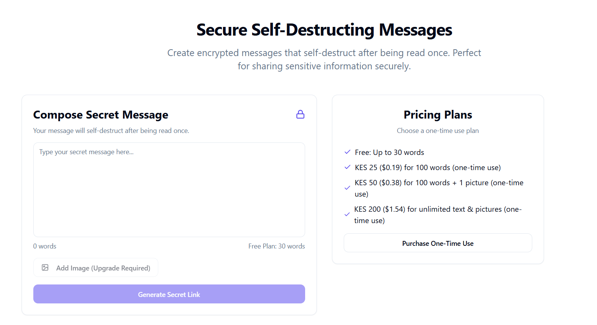Click the Free: Up to 30 words item

[390, 152]
